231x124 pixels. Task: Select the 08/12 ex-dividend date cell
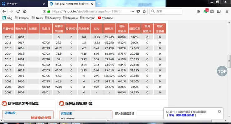46,87
